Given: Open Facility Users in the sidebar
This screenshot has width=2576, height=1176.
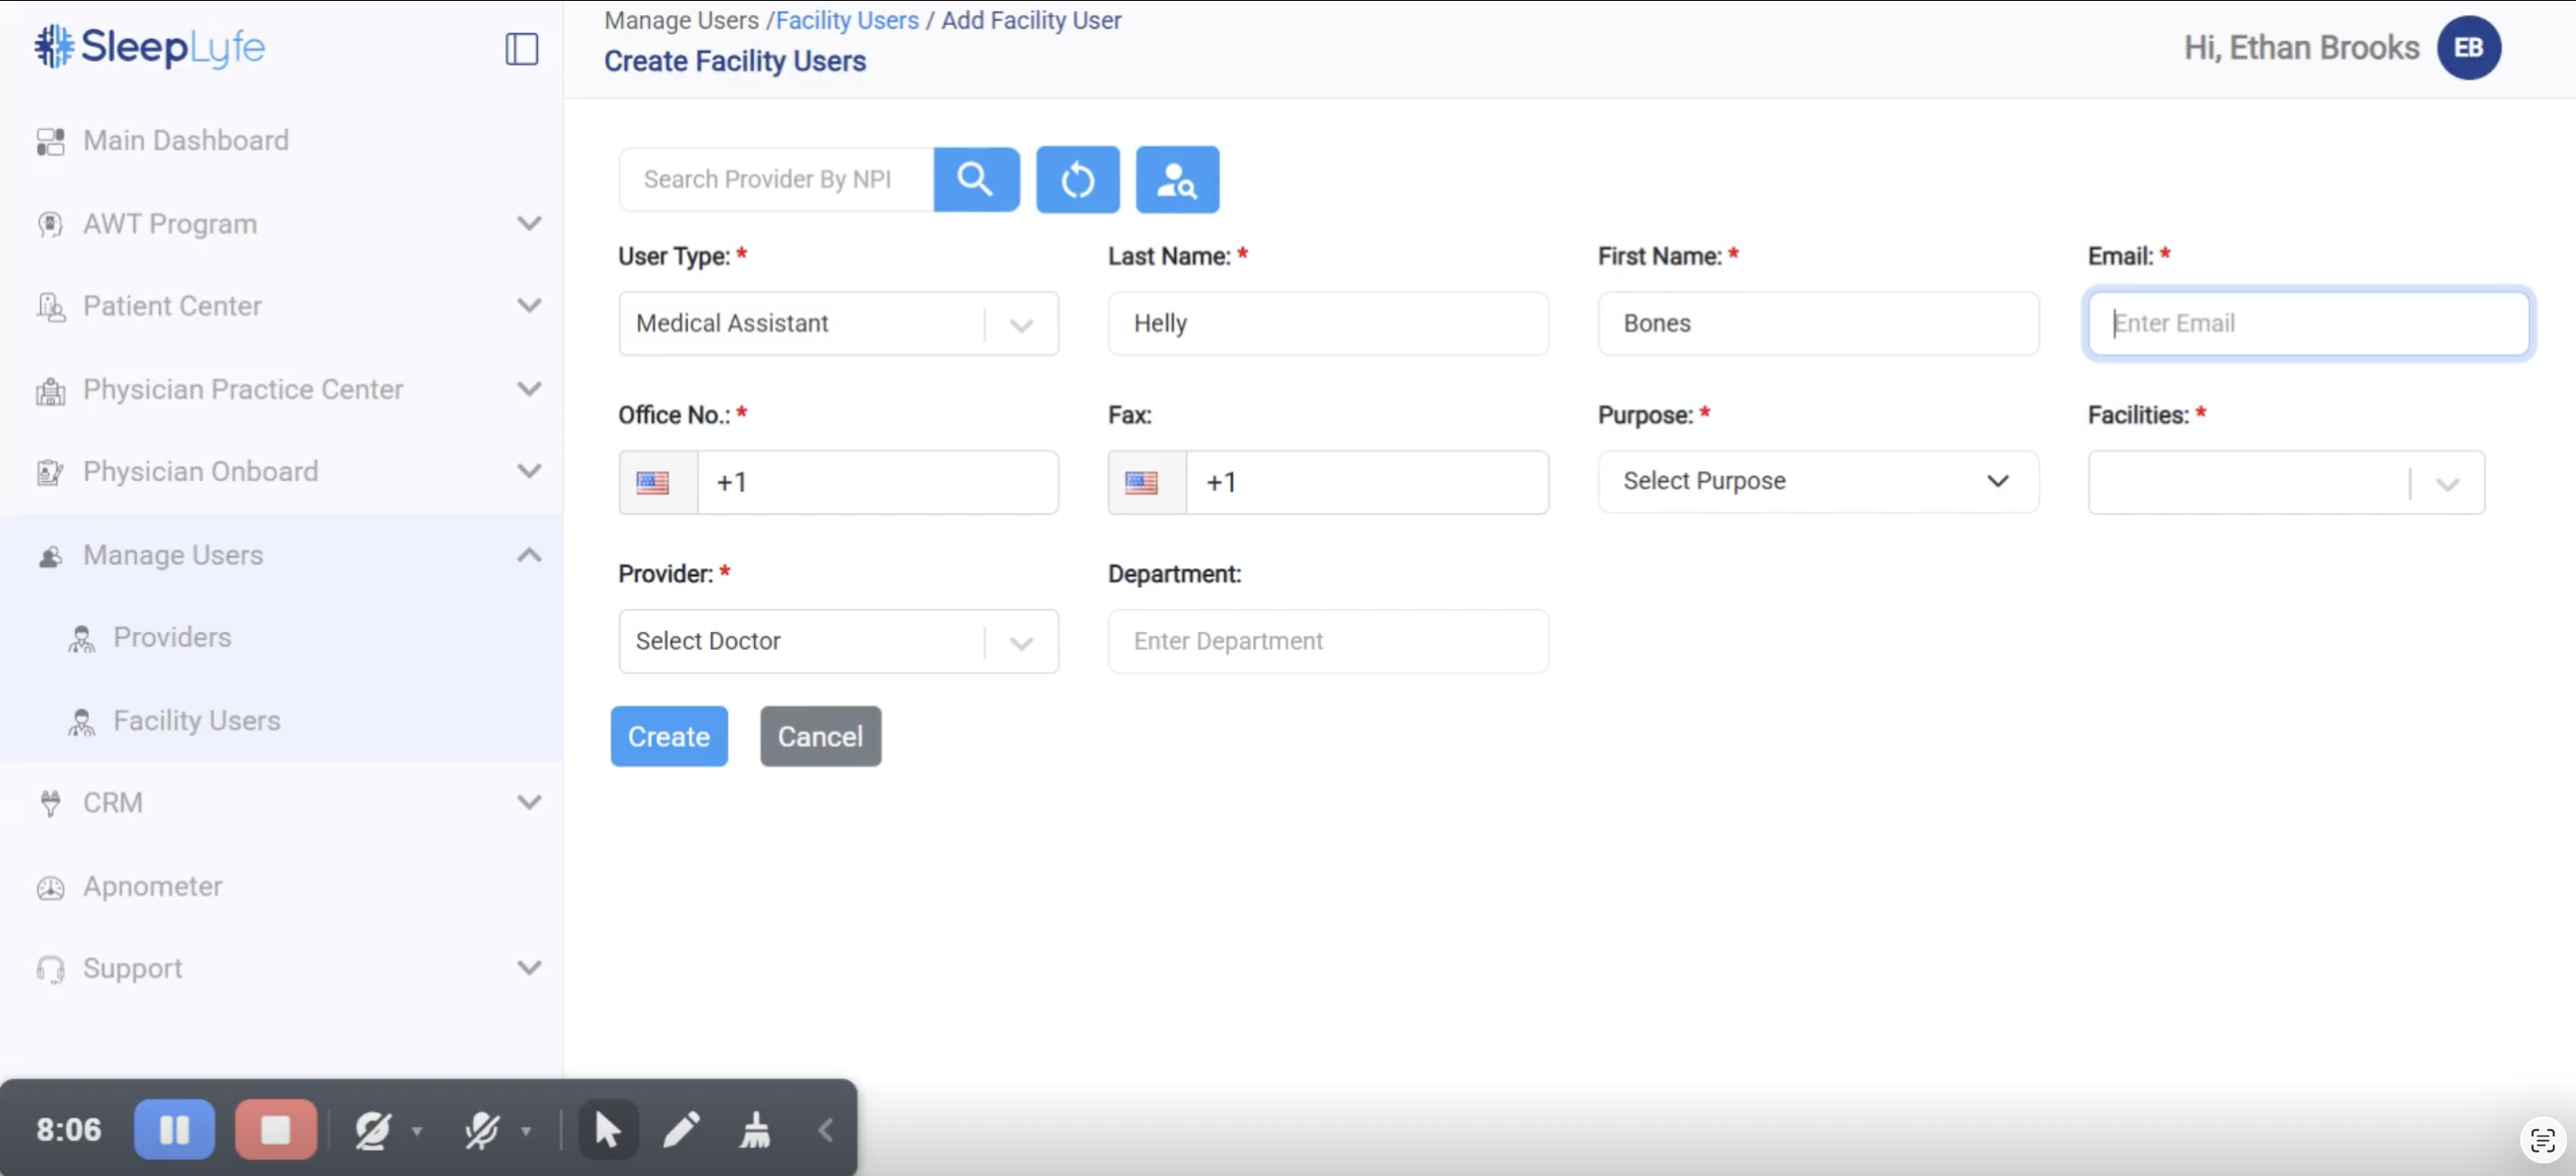Looking at the screenshot, I should 196,721.
